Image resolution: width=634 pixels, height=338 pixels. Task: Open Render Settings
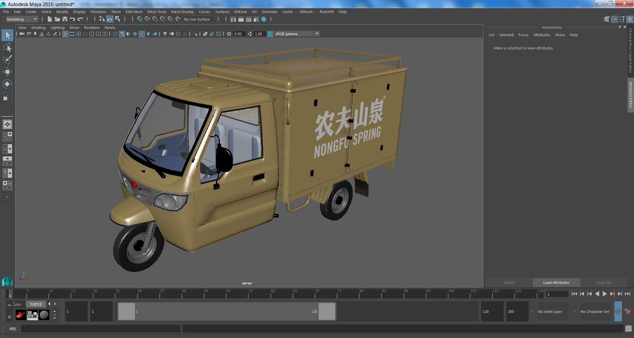tap(256, 19)
